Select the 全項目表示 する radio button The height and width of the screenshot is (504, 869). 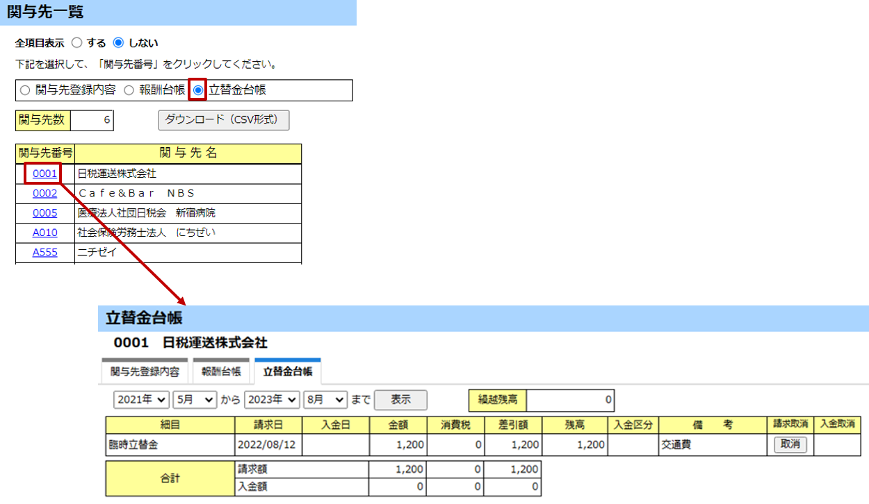(77, 43)
